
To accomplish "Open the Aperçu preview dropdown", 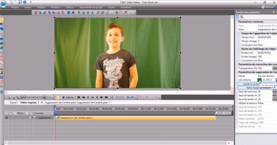I will 75,97.
